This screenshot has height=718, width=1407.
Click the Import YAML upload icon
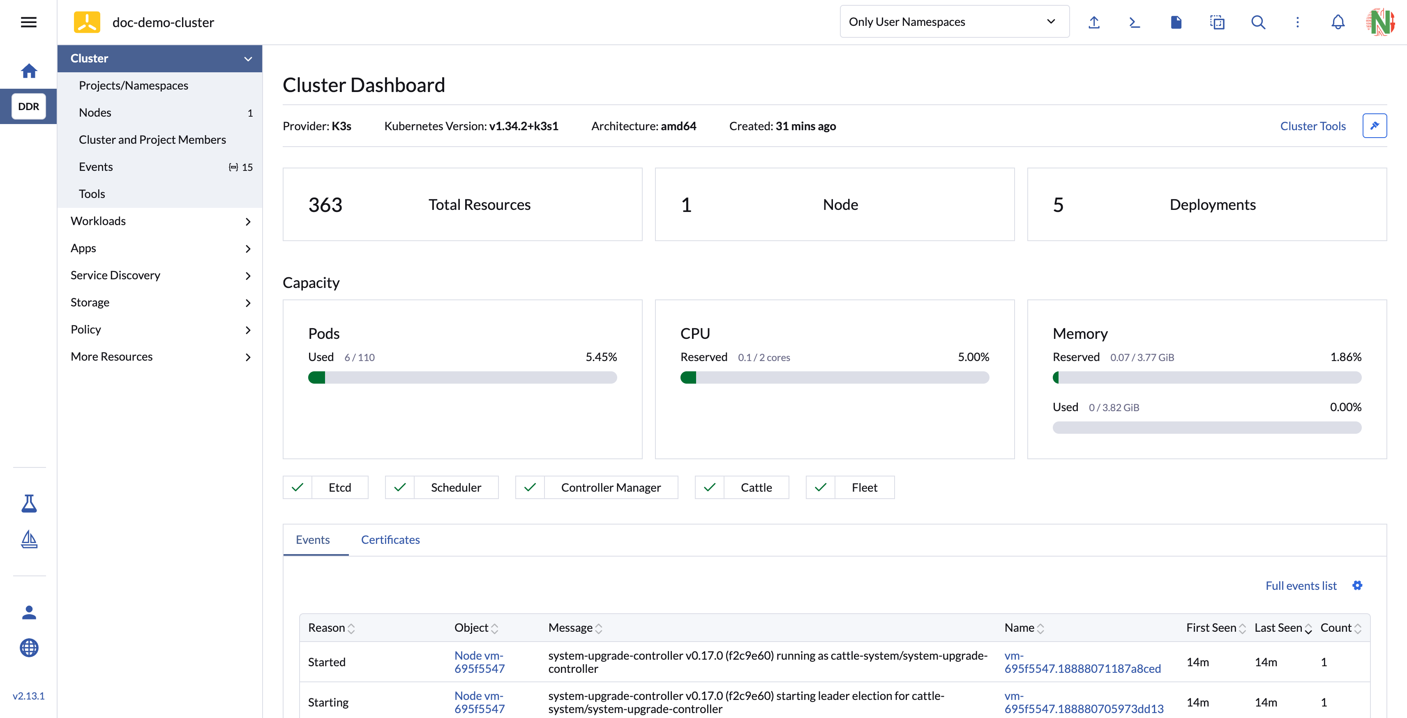1093,23
